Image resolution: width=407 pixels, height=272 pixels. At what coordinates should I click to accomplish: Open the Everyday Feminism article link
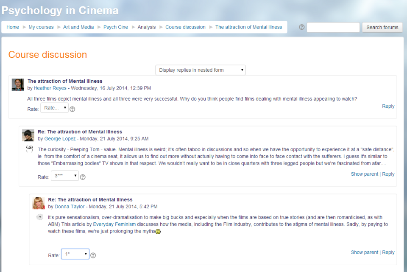[x=114, y=224]
